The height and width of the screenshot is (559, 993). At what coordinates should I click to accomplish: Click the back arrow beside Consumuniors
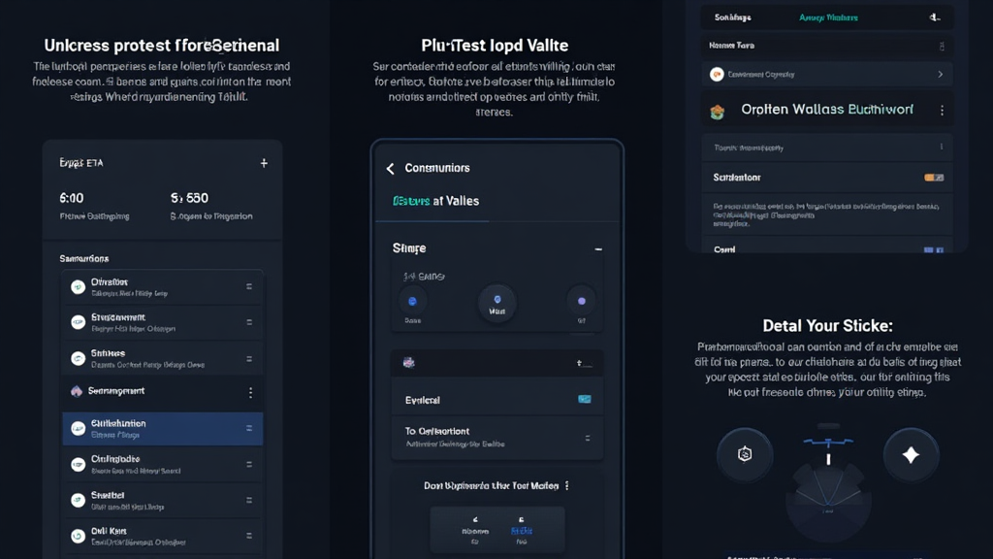[391, 169]
